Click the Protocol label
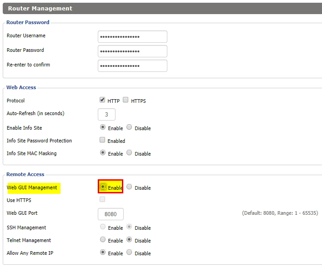 click(15, 101)
